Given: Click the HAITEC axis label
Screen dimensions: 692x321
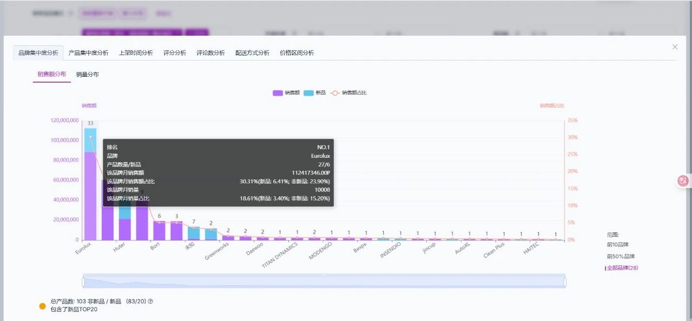Looking at the screenshot, I should tap(531, 249).
